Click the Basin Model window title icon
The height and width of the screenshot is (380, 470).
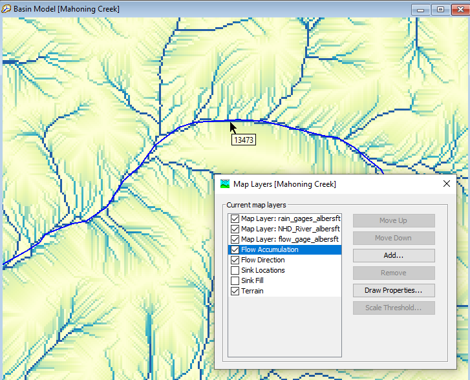[6, 9]
